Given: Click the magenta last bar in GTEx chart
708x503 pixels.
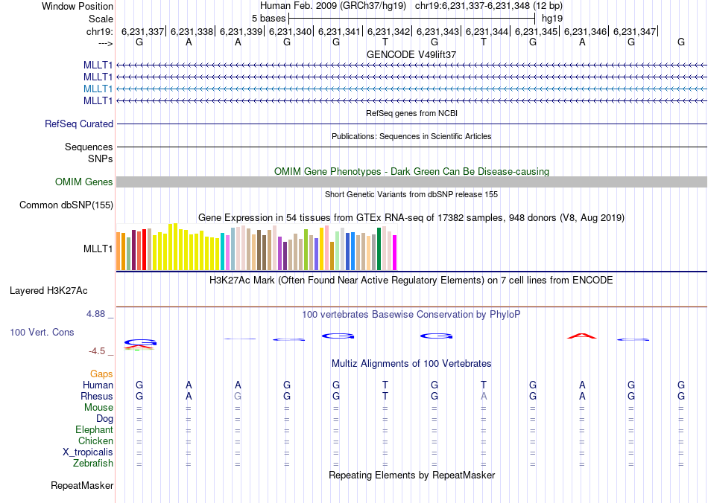Looking at the screenshot, I should click(395, 253).
